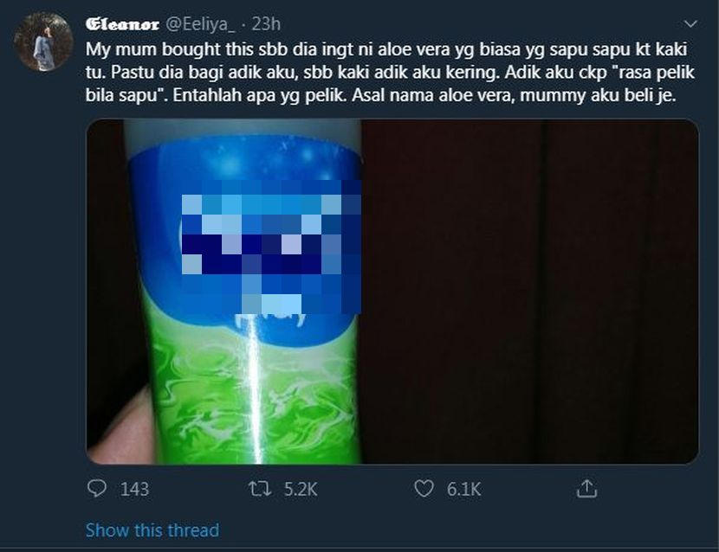This screenshot has height=552, width=719.
Task: Click the tweet text starting "My mum bought"
Action: point(390,73)
